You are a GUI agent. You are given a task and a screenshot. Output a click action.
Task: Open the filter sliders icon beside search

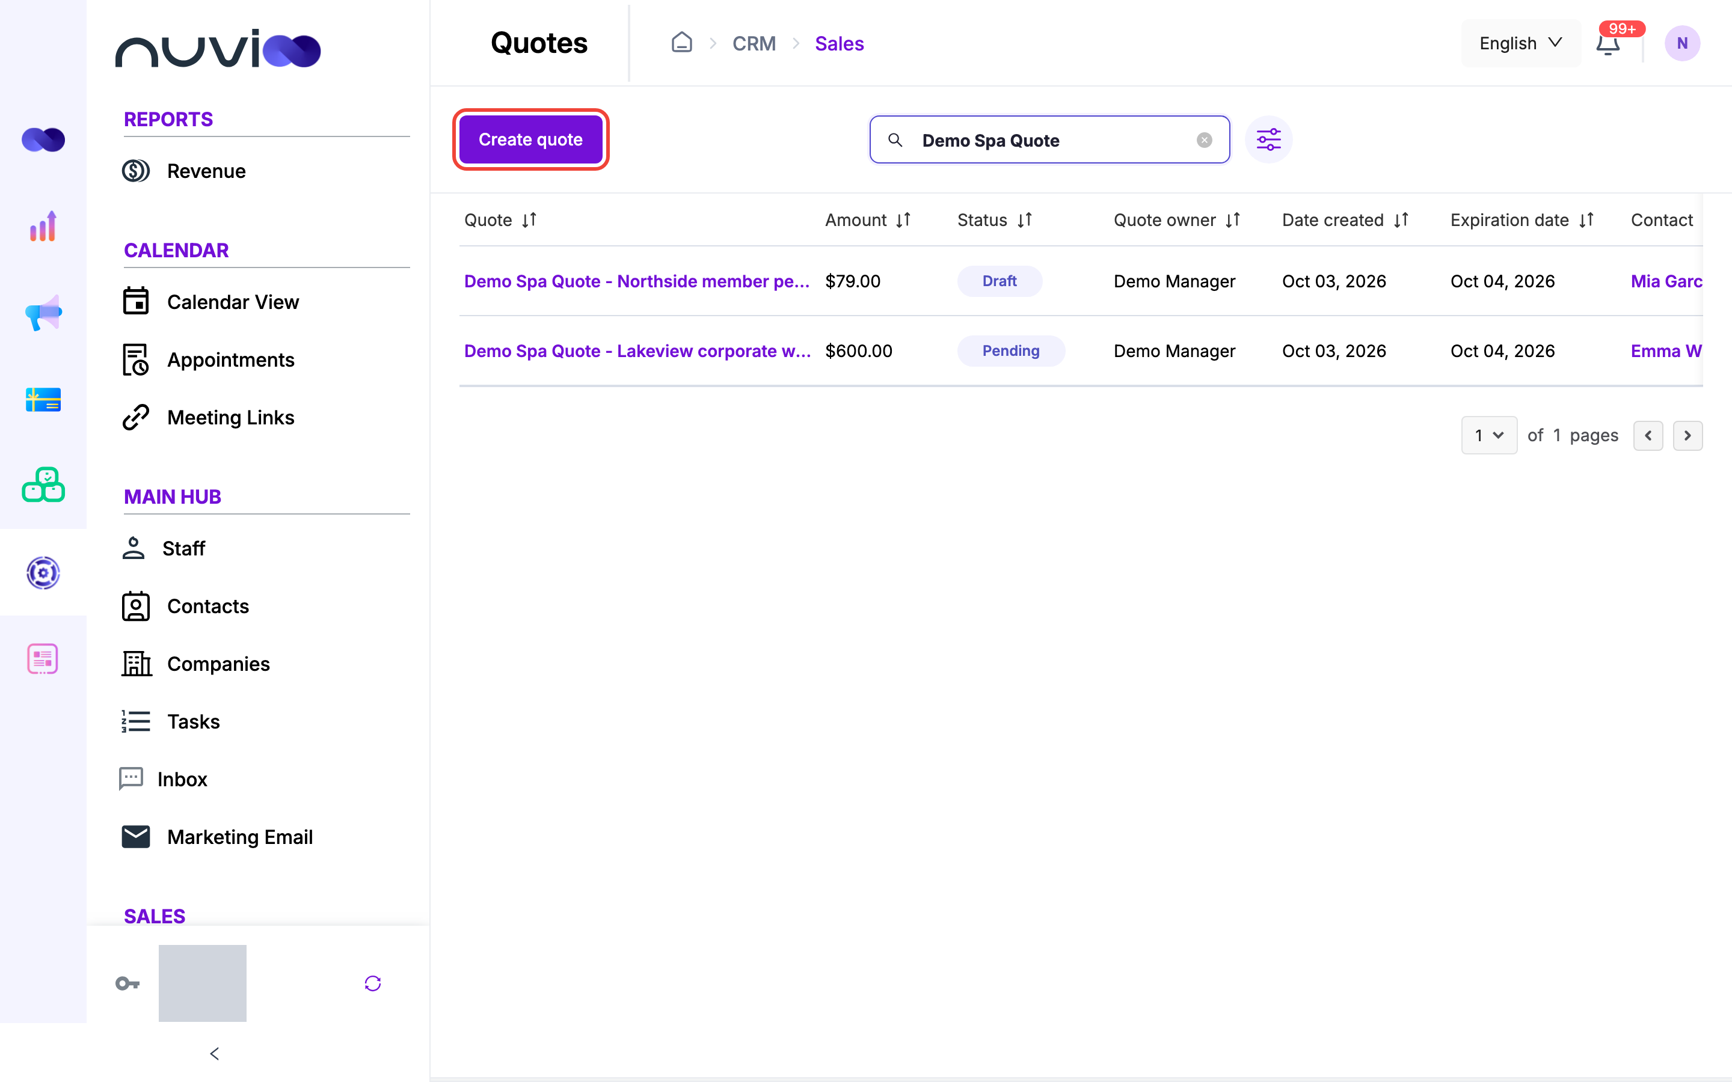click(x=1268, y=139)
